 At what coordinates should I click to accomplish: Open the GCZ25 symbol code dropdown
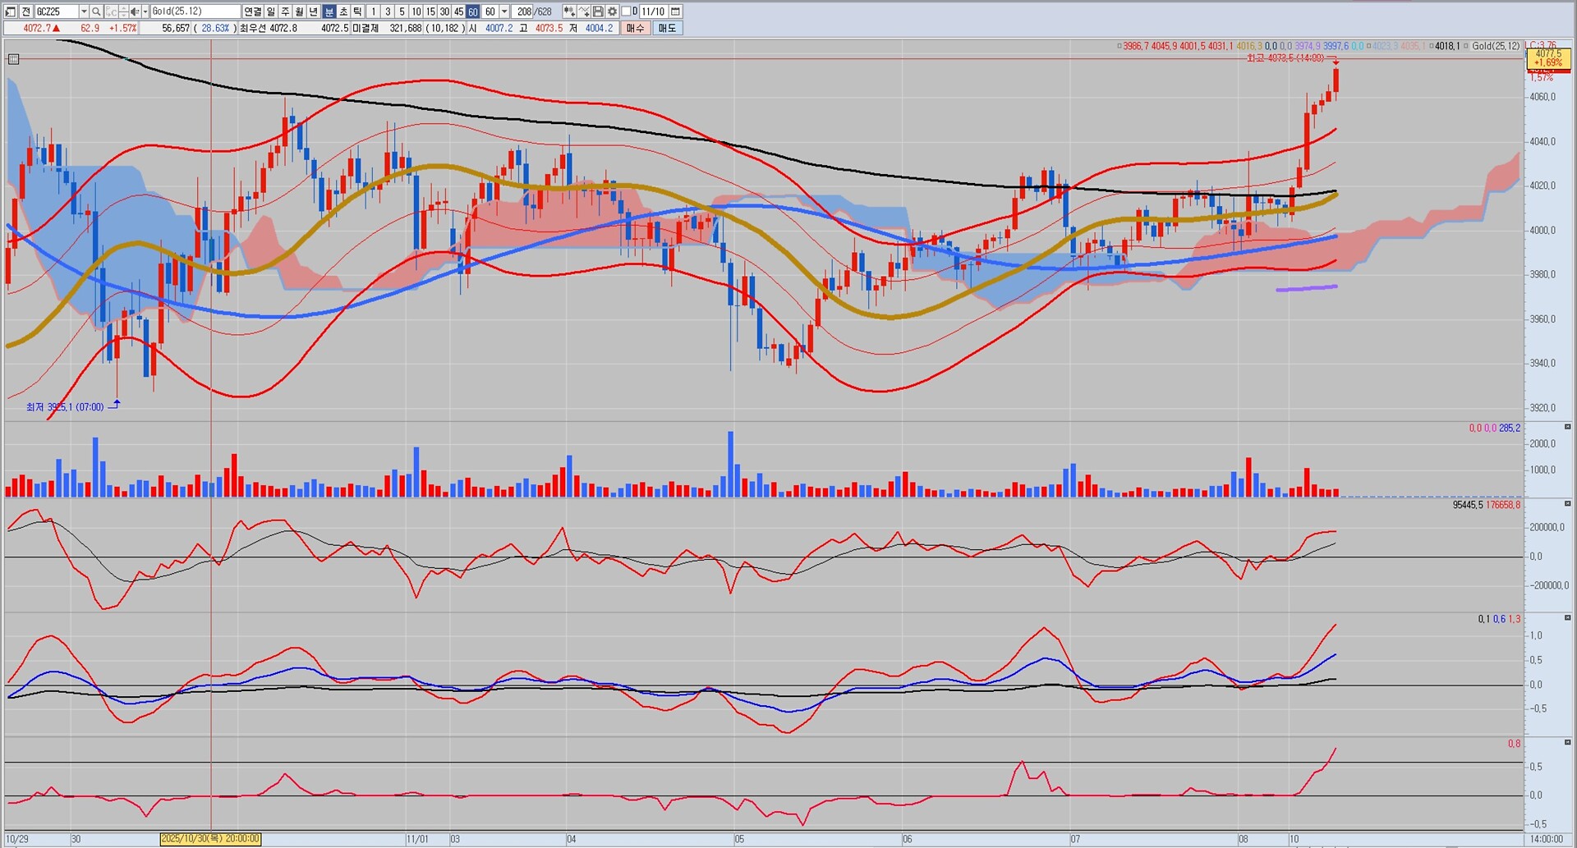point(83,11)
